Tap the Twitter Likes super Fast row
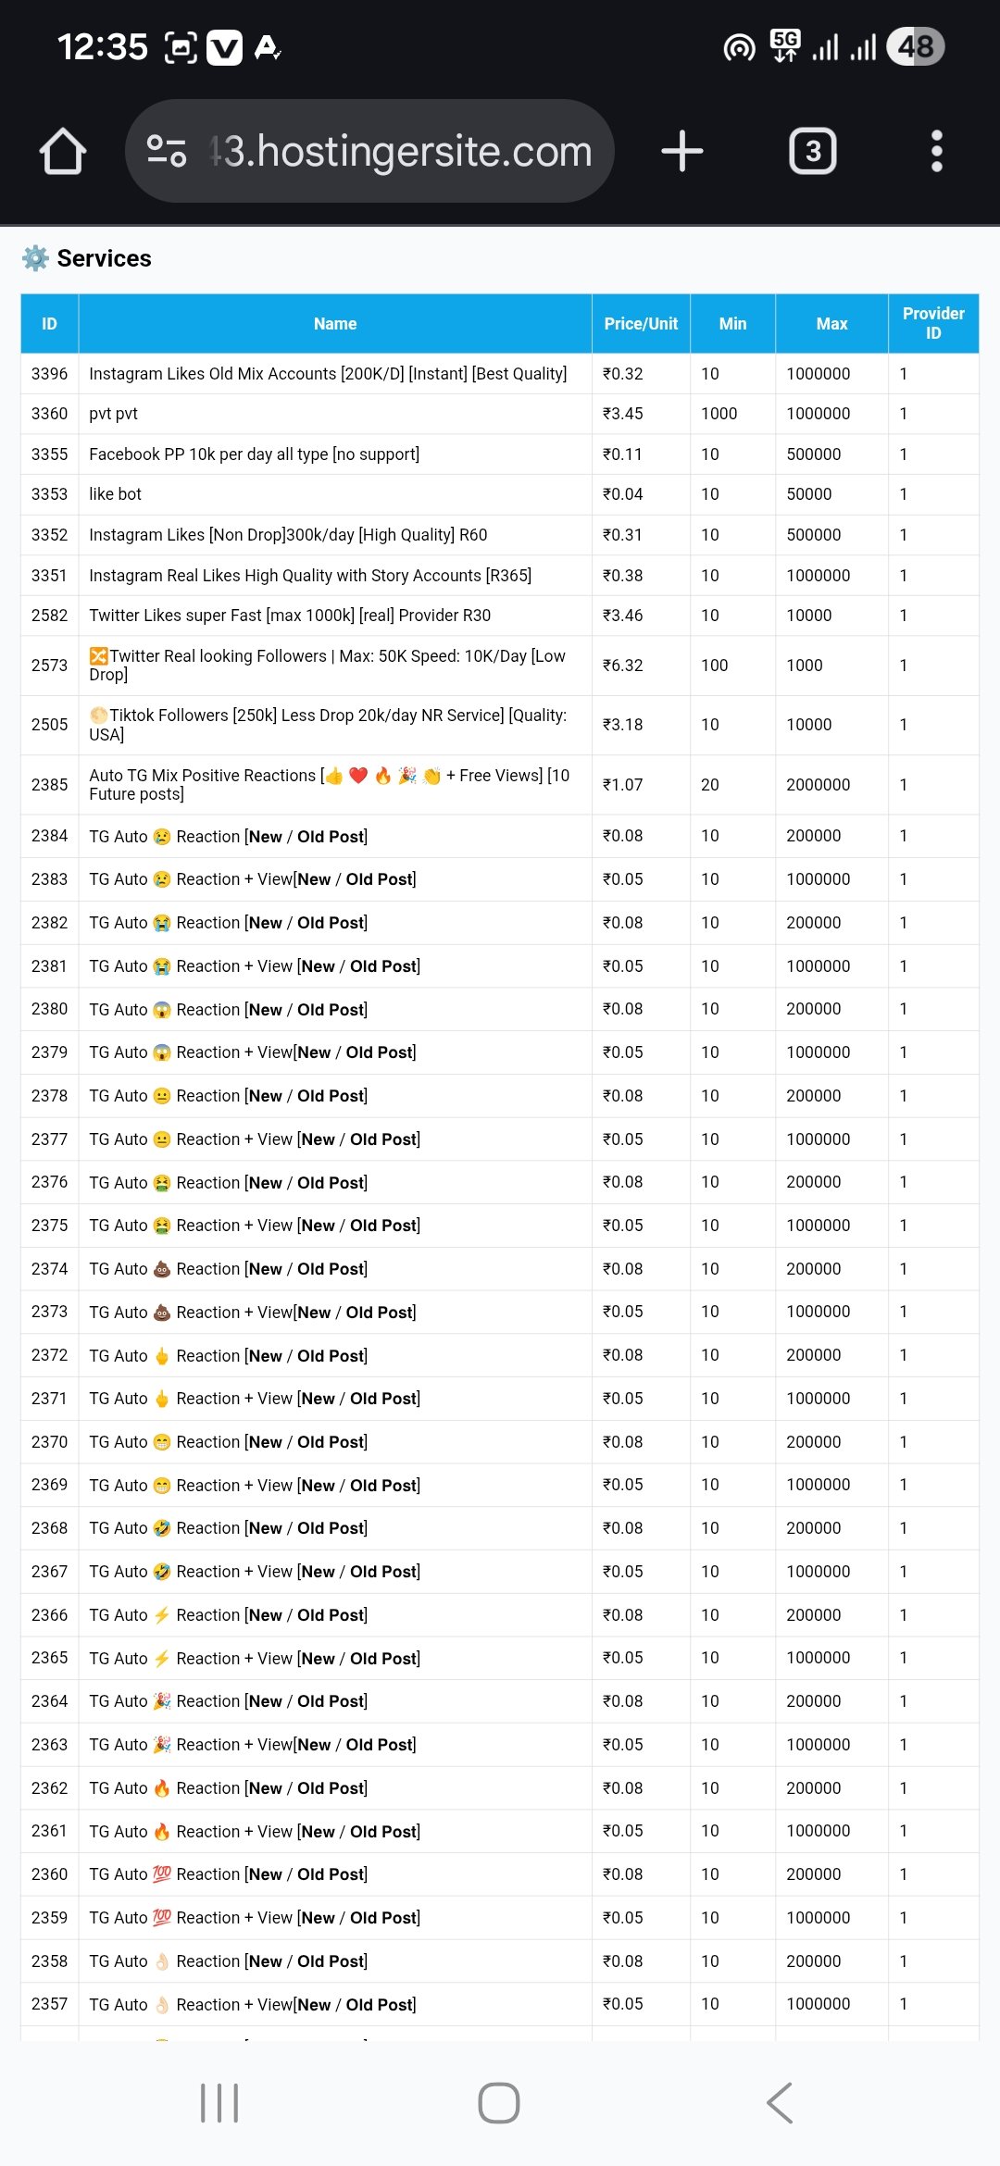The height and width of the screenshot is (2166, 1000). click(x=290, y=616)
